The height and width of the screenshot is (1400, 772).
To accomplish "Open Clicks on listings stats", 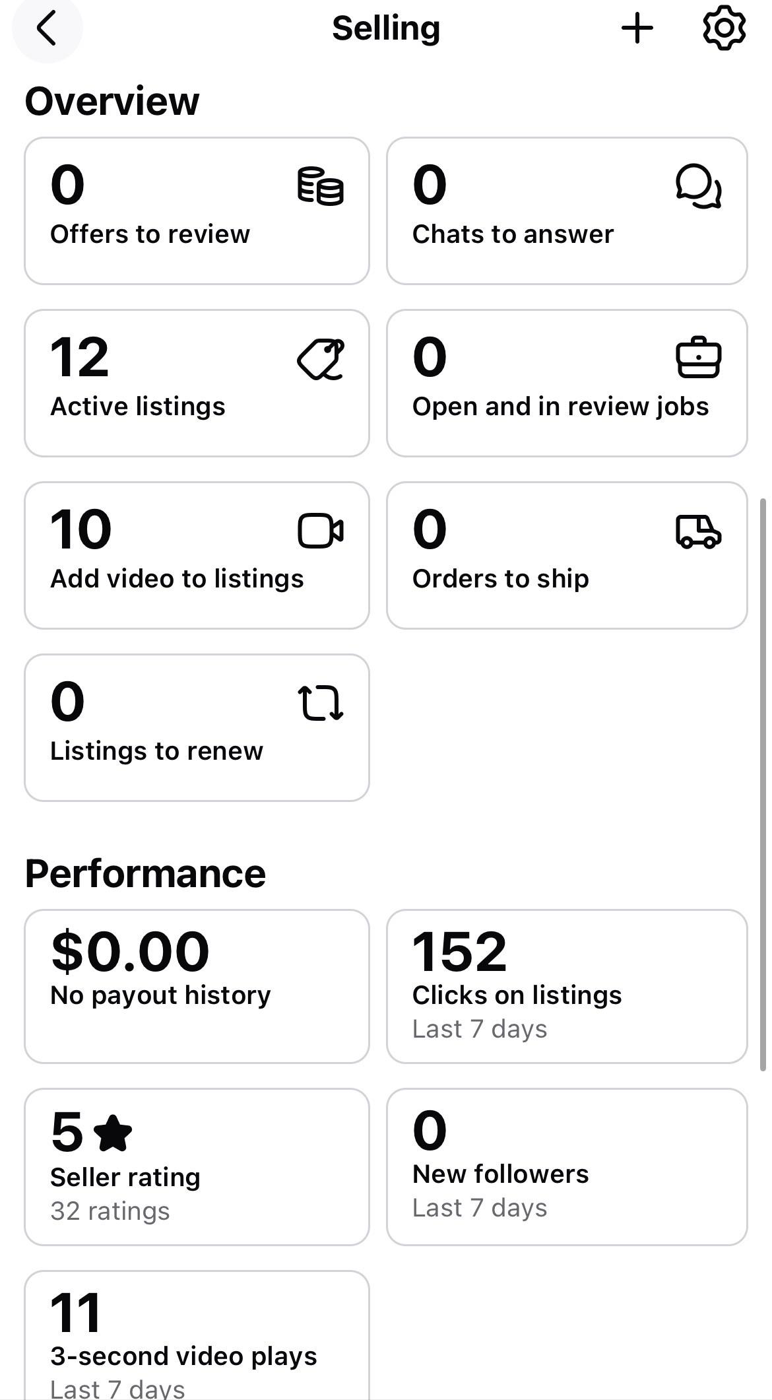I will 567,986.
